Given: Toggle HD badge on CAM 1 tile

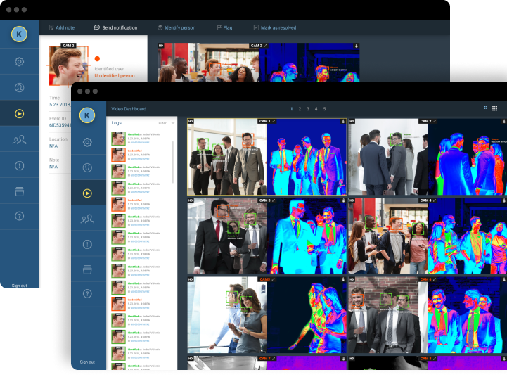Looking at the screenshot, I should (x=191, y=121).
